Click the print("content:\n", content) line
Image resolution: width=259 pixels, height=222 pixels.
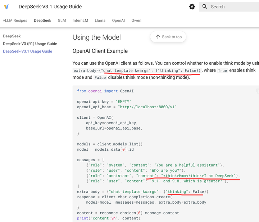pos(109,218)
